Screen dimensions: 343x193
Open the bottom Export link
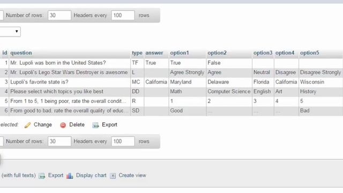56,175
